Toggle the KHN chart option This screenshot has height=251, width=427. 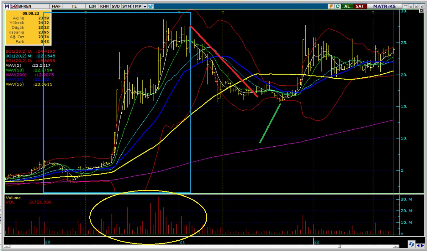pos(104,6)
